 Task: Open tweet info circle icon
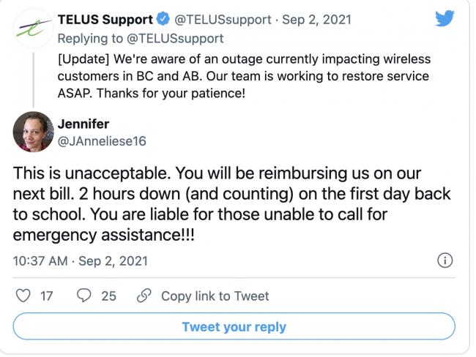pos(445,260)
